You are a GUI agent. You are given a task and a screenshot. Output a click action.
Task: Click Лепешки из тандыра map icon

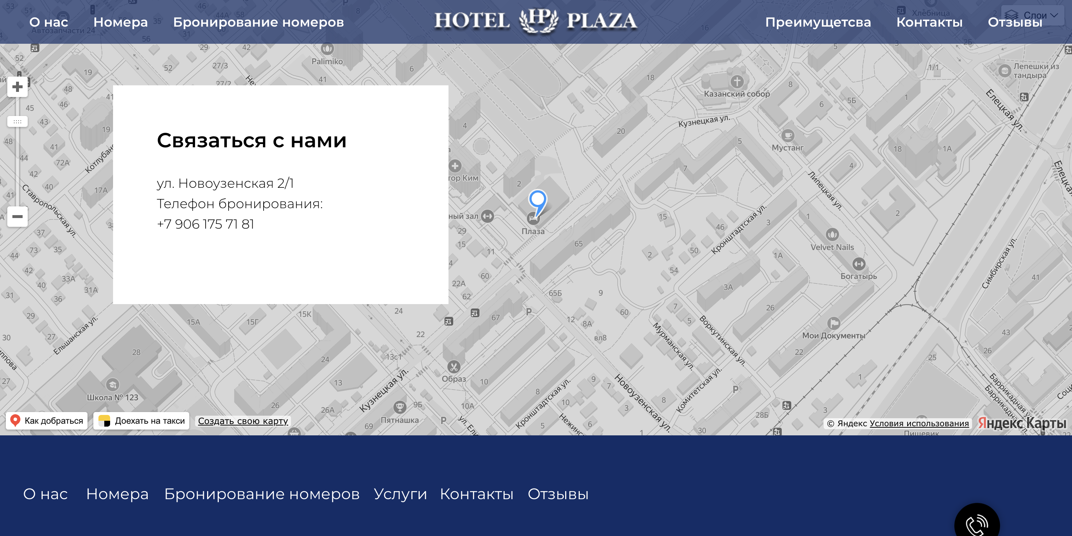click(1005, 70)
